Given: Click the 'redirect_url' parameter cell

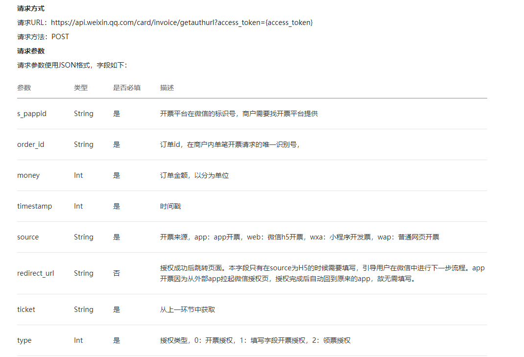Looking at the screenshot, I should pos(36,273).
